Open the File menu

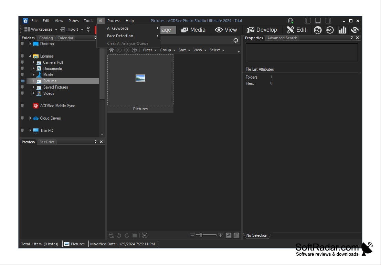pyautogui.click(x=34, y=21)
